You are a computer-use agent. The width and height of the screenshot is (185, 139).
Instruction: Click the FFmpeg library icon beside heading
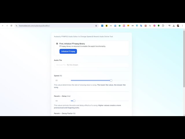(57, 44)
